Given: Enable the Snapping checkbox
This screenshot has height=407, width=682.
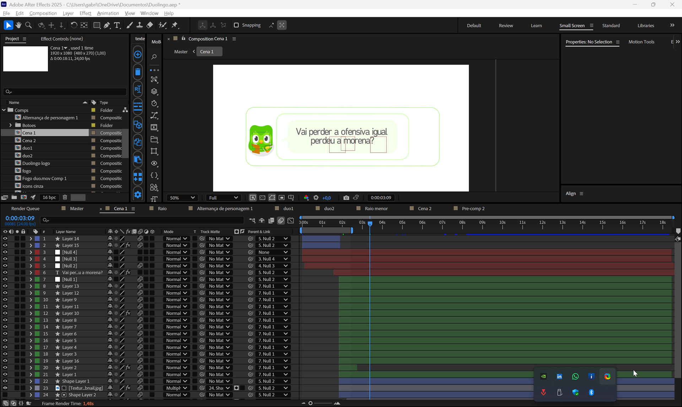Looking at the screenshot, I should coord(236,25).
